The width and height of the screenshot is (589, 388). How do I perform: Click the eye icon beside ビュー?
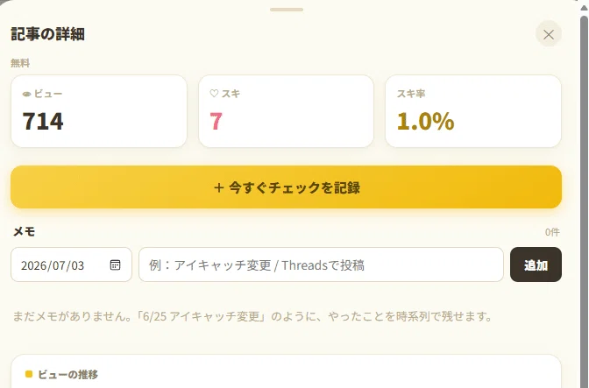[x=26, y=95]
